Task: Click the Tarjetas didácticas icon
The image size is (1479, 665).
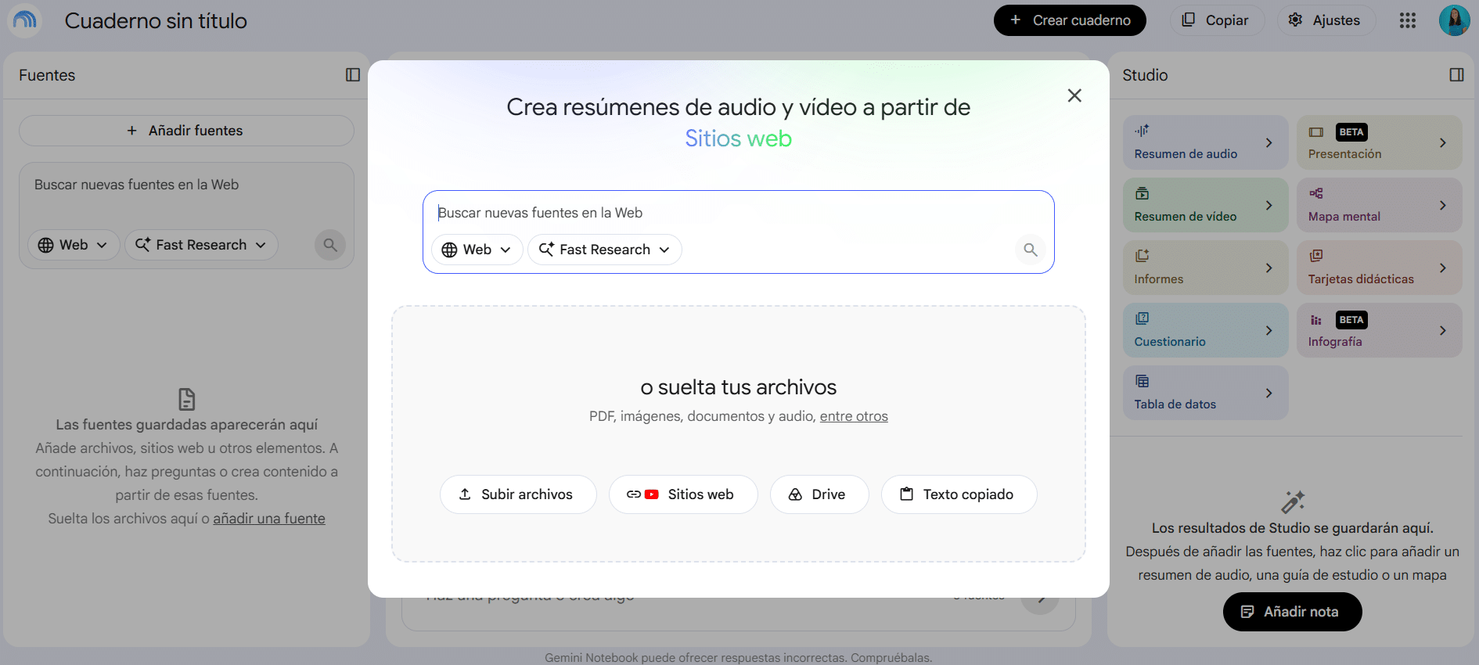Action: [x=1316, y=256]
